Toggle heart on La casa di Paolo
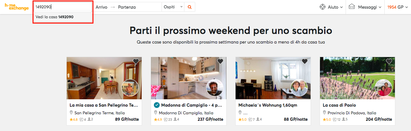 pos(389,61)
